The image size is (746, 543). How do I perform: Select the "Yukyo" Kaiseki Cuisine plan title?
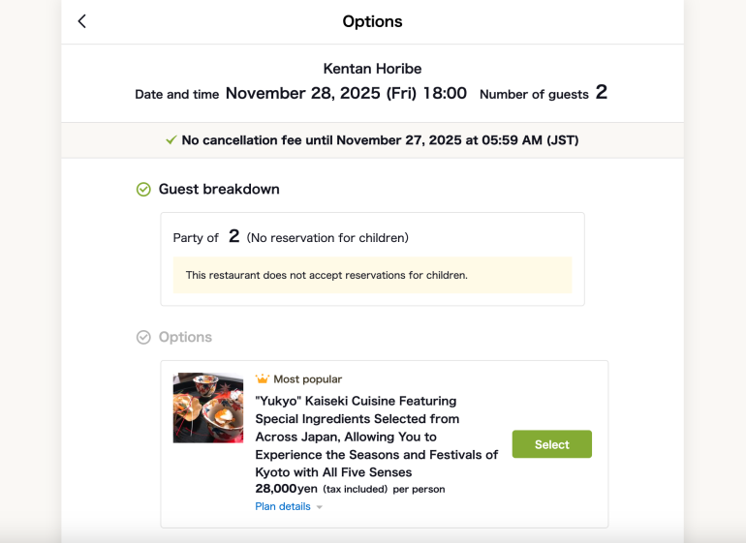tap(376, 437)
